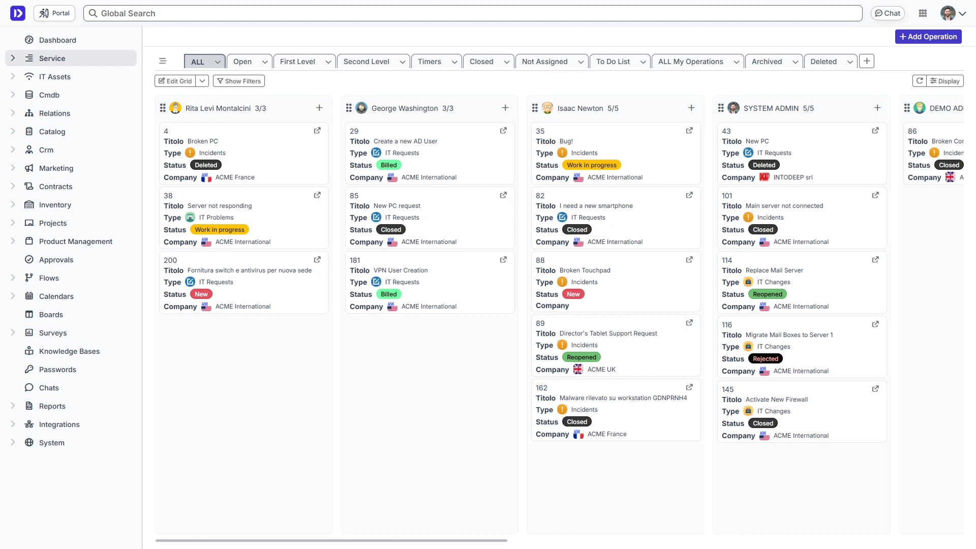Open ticket 4 via external-link icon
The image size is (976, 549).
317,131
